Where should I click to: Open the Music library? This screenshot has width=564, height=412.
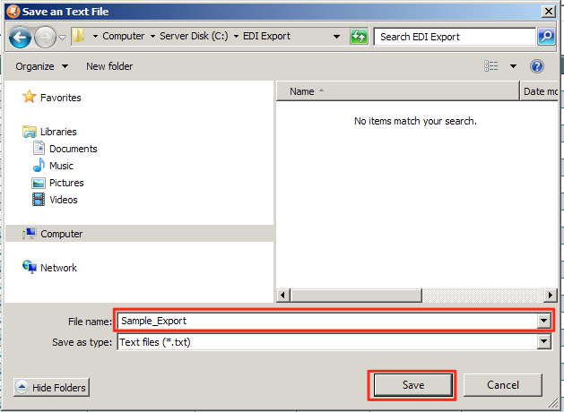click(x=61, y=166)
